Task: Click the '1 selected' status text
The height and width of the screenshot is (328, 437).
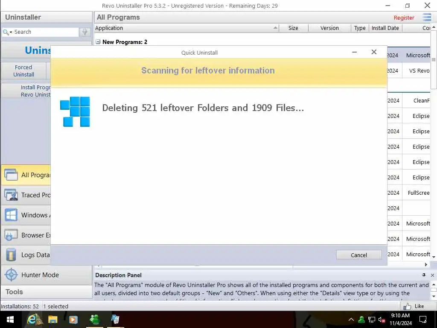Action: click(56, 306)
